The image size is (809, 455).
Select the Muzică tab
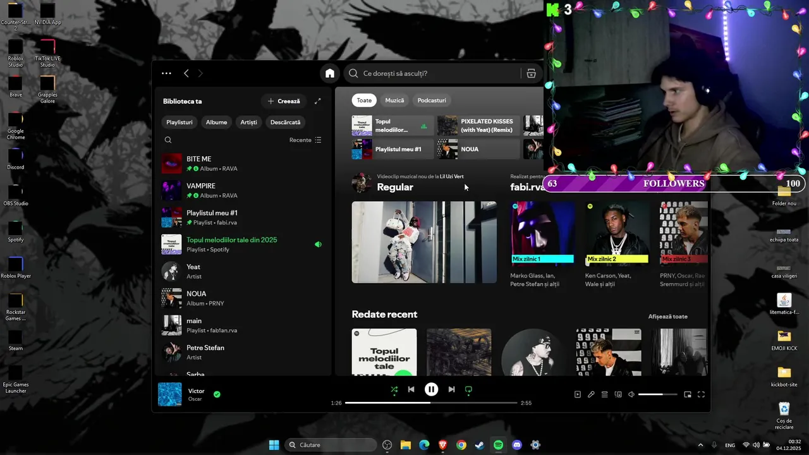tap(394, 100)
